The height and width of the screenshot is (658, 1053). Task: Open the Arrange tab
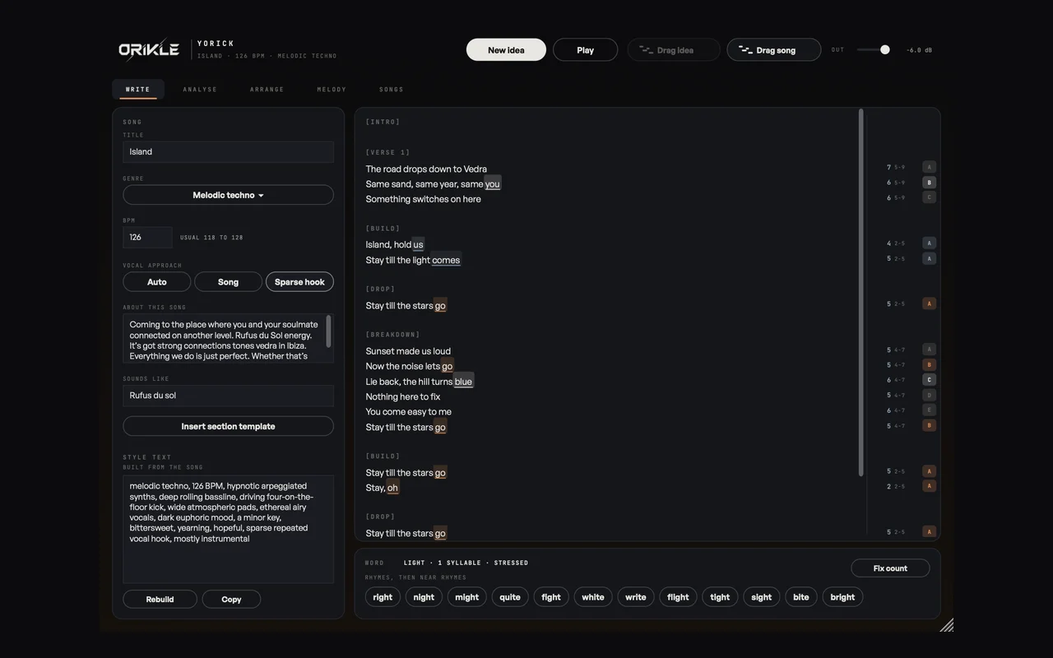pyautogui.click(x=267, y=89)
